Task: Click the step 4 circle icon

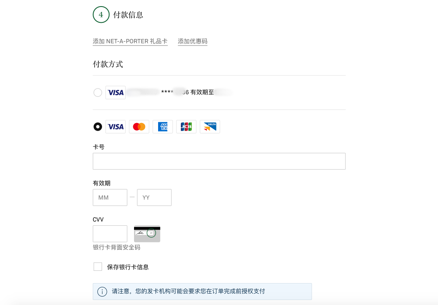Action: point(101,14)
